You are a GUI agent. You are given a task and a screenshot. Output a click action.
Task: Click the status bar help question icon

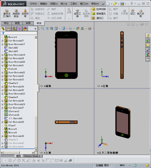[x=135, y=165]
